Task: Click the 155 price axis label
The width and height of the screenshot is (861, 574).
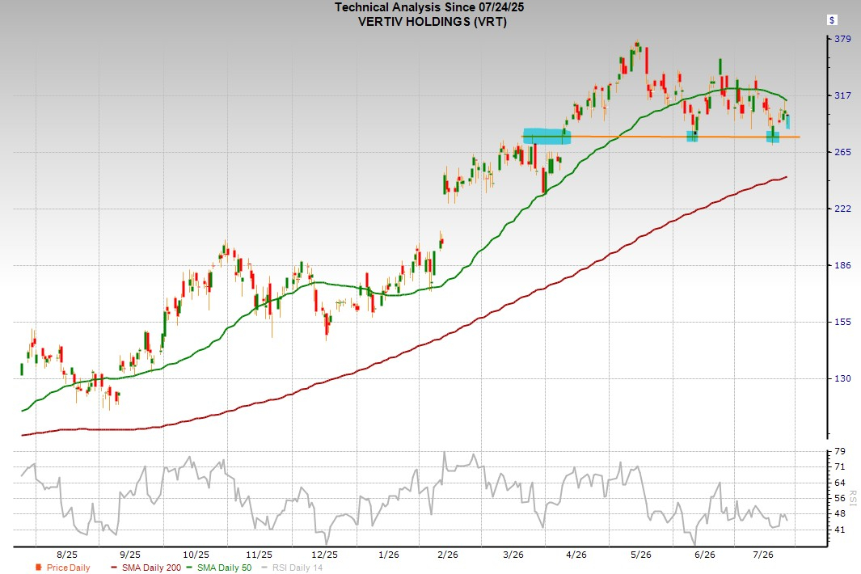Action: pyautogui.click(x=842, y=322)
